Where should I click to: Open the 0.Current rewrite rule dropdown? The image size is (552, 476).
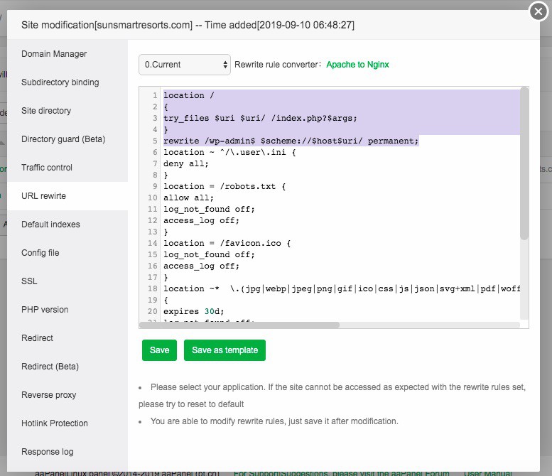(185, 65)
